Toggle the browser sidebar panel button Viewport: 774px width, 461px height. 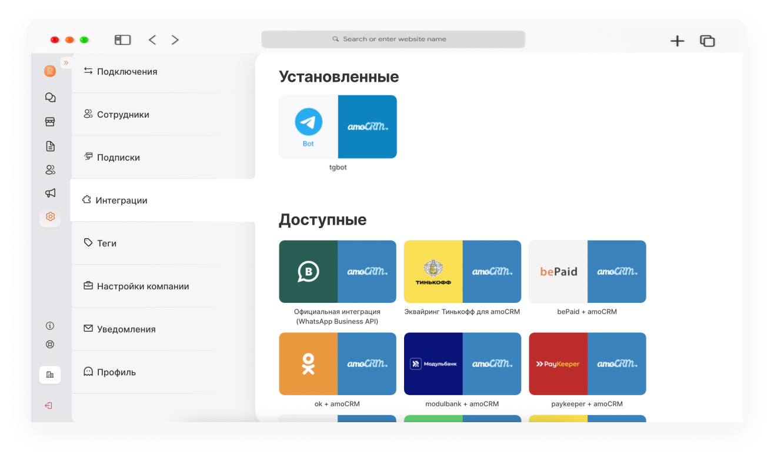(122, 40)
